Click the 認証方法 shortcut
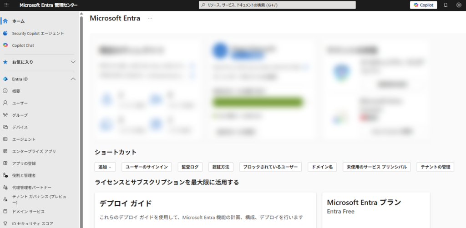Screen dimensions: 466x228 click(221, 167)
